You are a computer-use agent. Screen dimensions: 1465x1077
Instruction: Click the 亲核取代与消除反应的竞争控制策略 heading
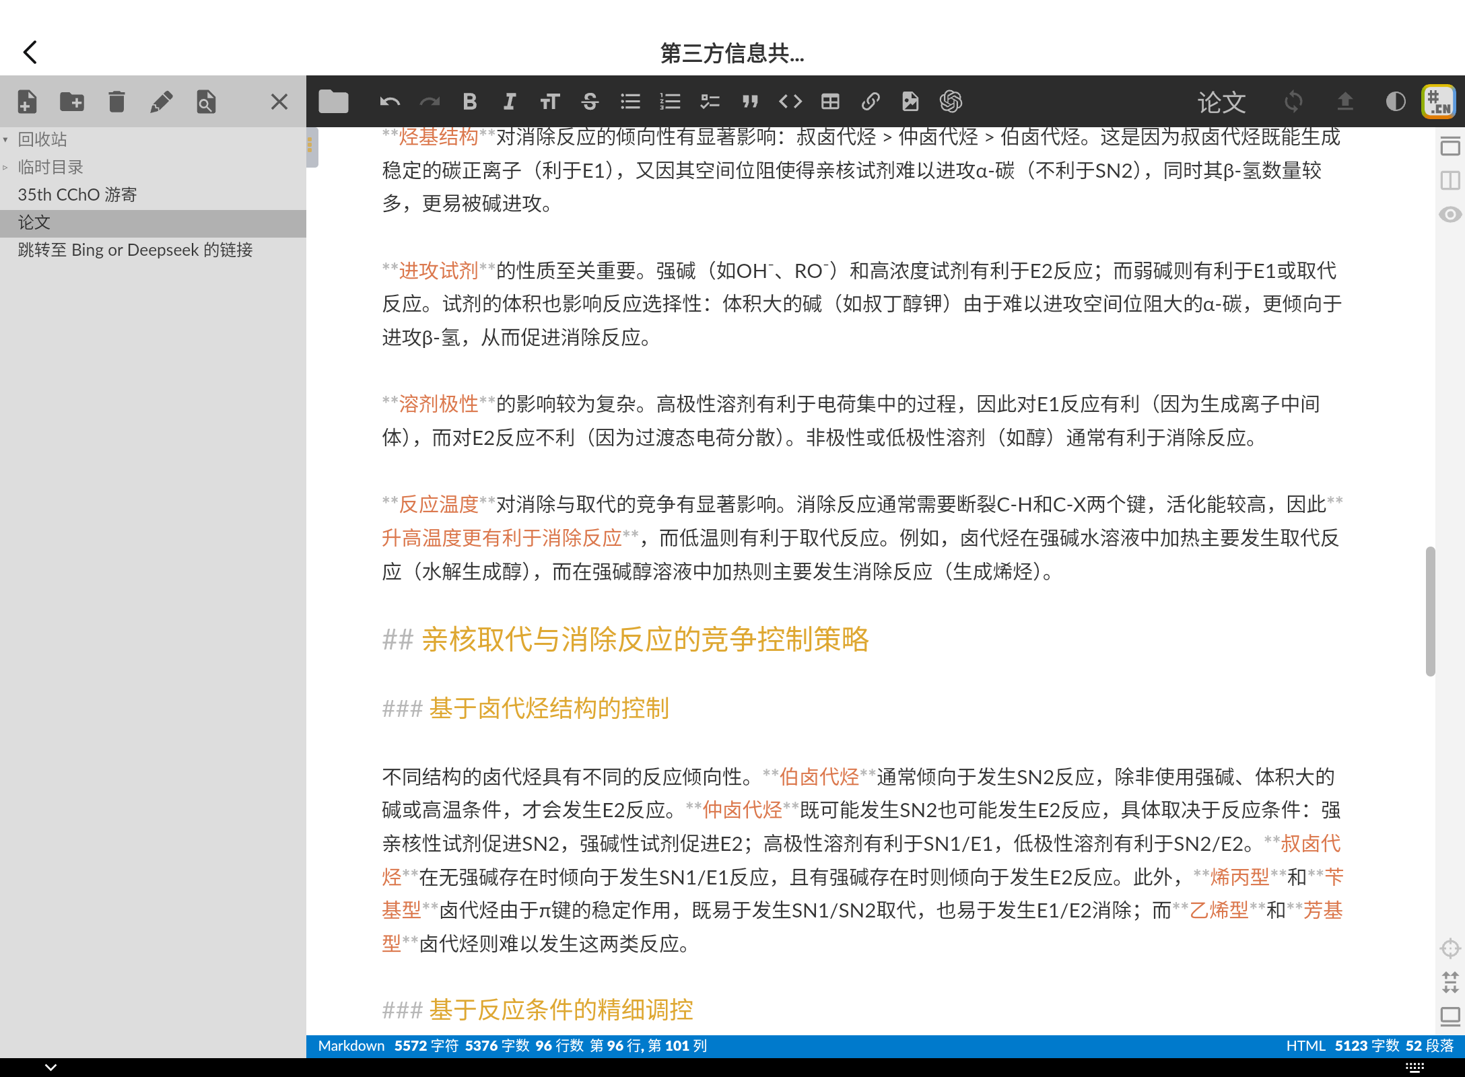pos(645,639)
